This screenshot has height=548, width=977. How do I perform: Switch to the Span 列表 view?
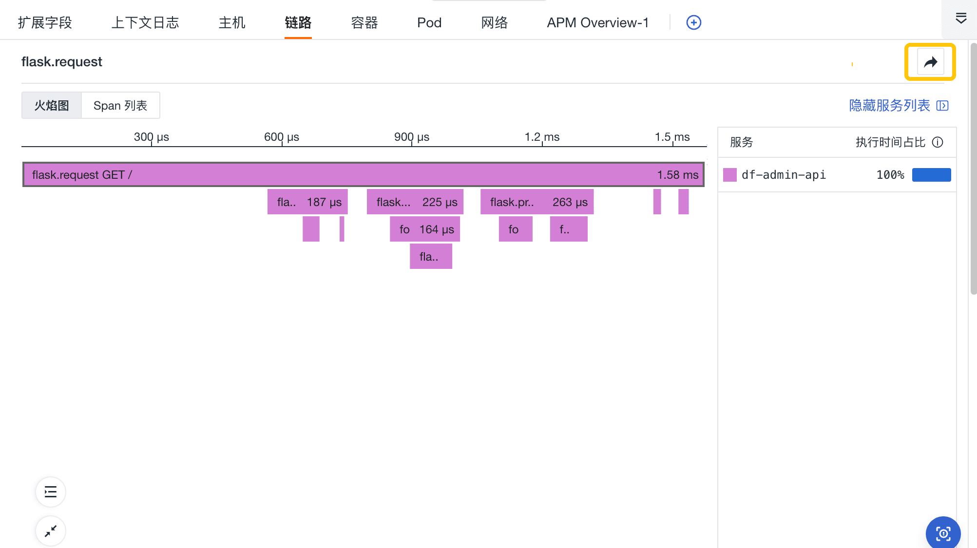(x=120, y=106)
